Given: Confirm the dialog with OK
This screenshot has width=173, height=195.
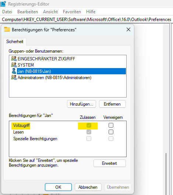Looking at the screenshot, I should click(x=58, y=187).
